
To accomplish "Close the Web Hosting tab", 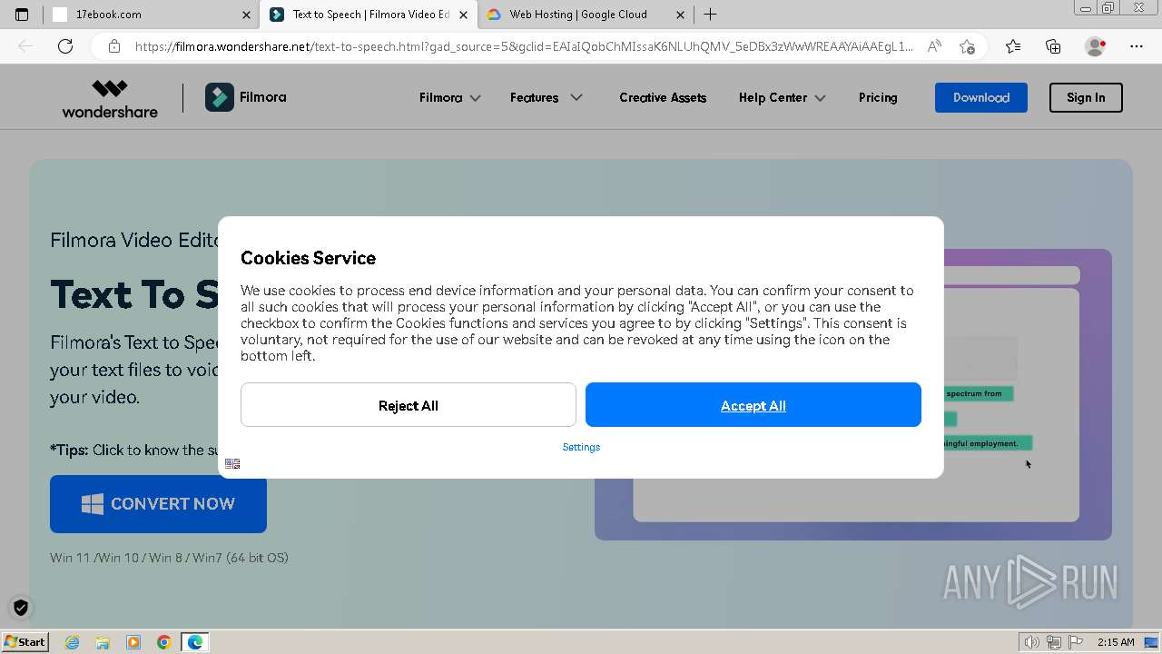I will pyautogui.click(x=681, y=15).
